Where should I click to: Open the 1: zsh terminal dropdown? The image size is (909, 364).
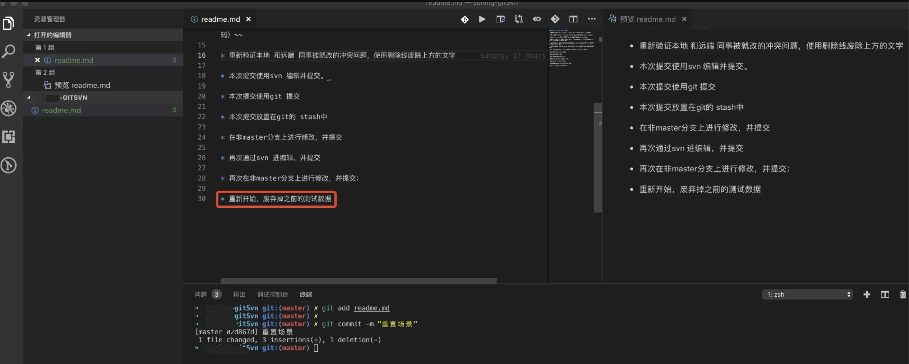click(x=807, y=294)
